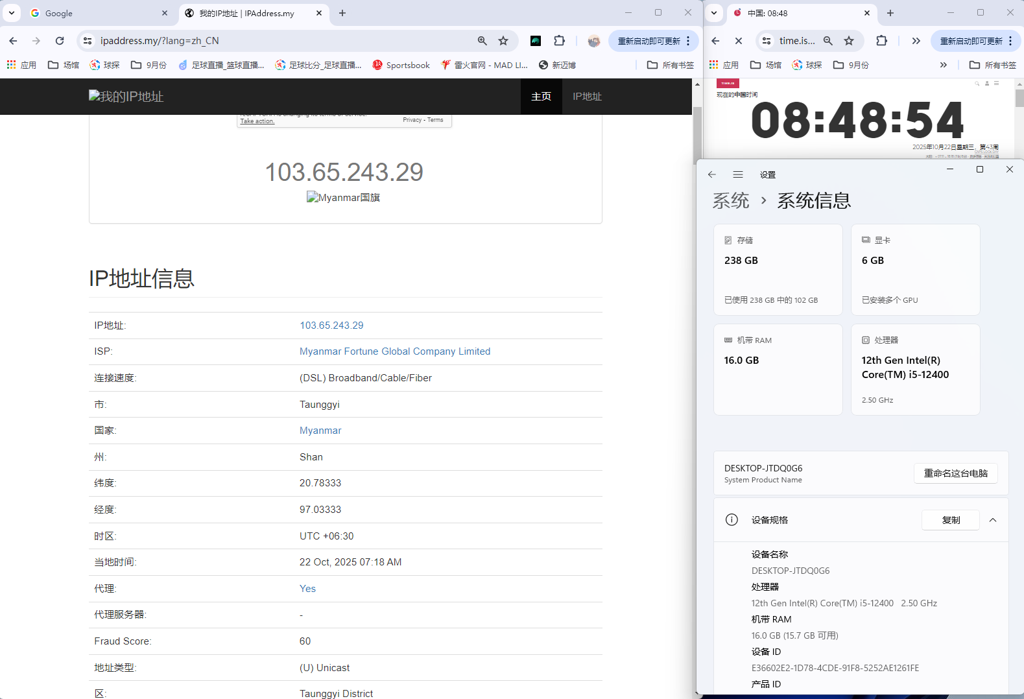The image size is (1024, 699).
Task: Open the 所有书签 folder in the time.is browser
Action: 993,65
